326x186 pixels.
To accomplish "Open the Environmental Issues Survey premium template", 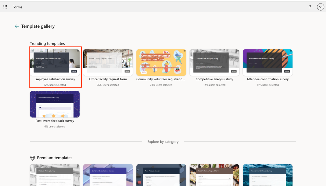I will 267,175.
